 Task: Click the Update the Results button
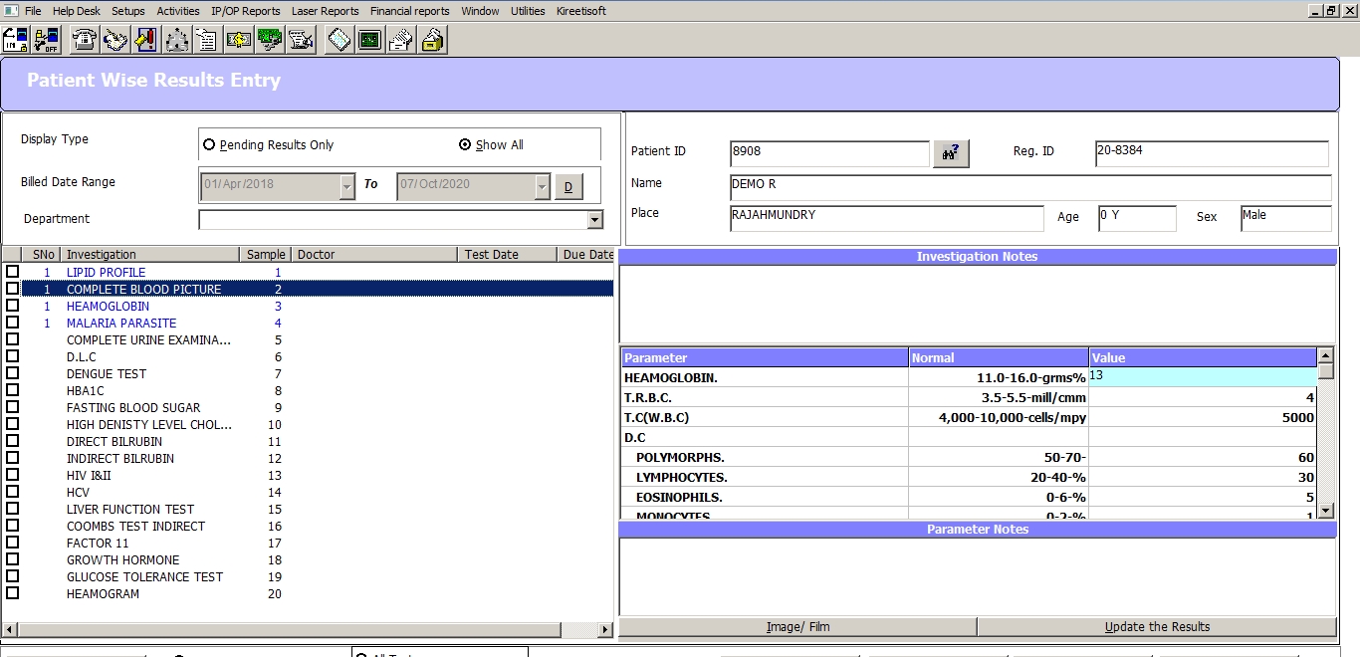(1157, 627)
